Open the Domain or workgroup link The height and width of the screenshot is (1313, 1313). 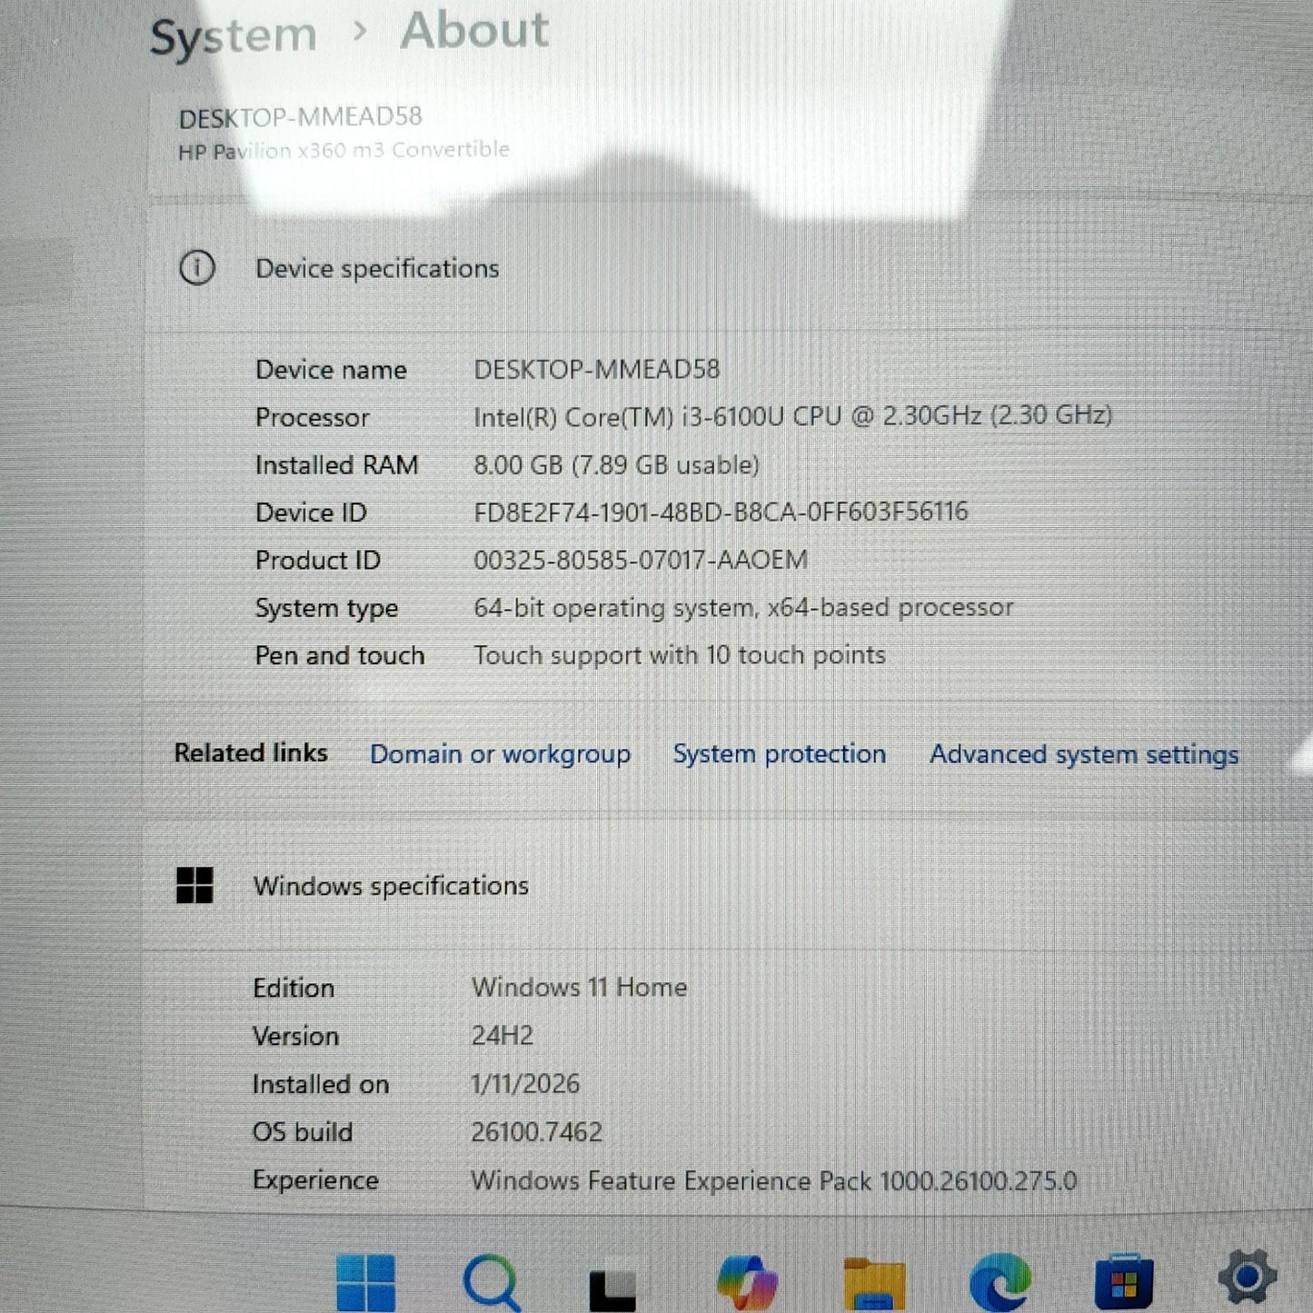[500, 754]
